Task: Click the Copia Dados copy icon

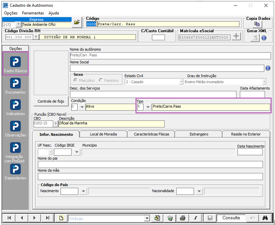Action: coord(257,24)
